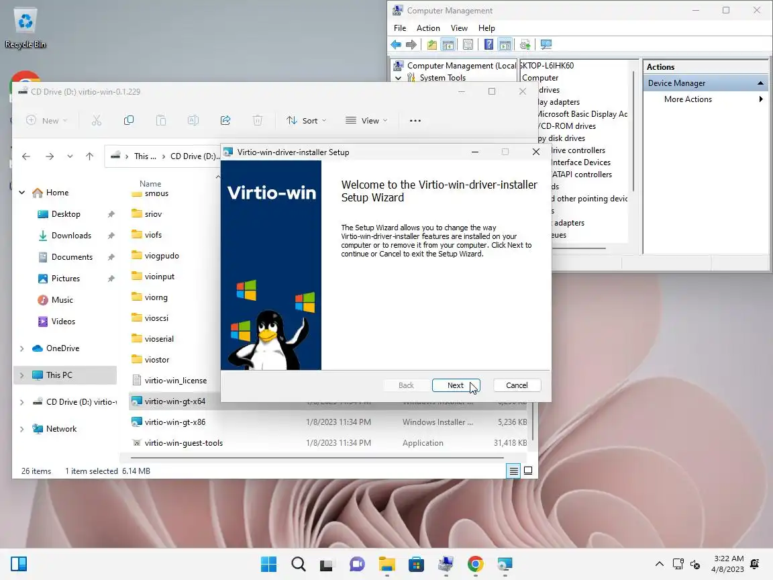Click Help icon in Computer Management toolbar
This screenshot has width=773, height=580.
[x=488, y=45]
